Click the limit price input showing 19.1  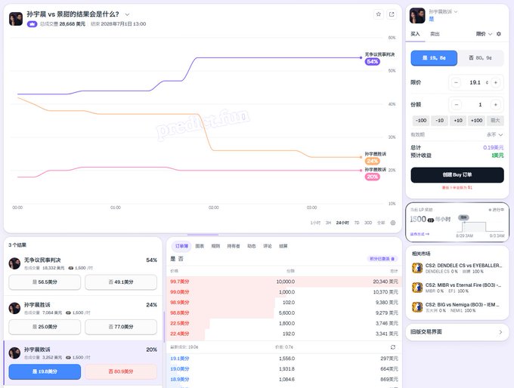coord(475,82)
